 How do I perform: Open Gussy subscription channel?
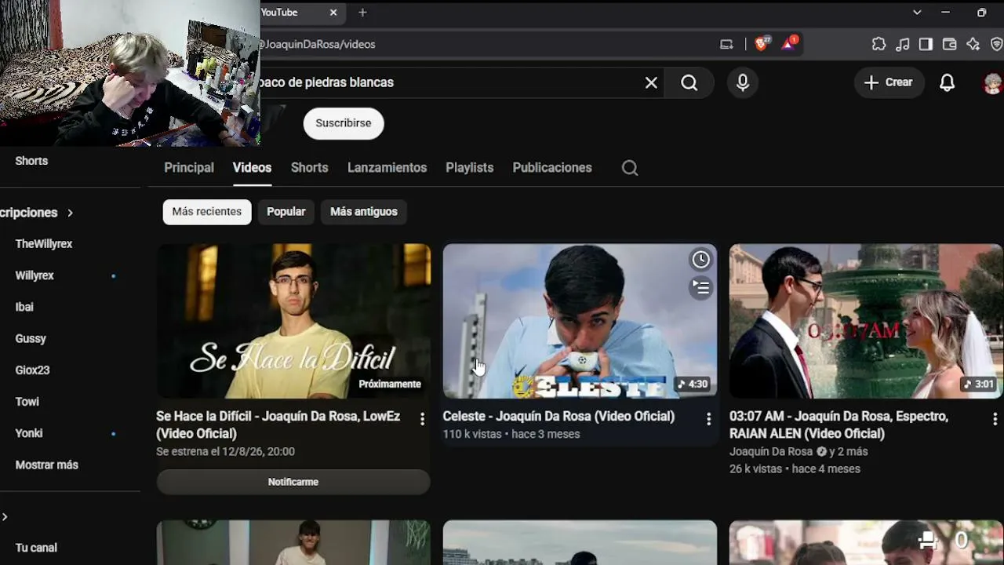click(31, 338)
